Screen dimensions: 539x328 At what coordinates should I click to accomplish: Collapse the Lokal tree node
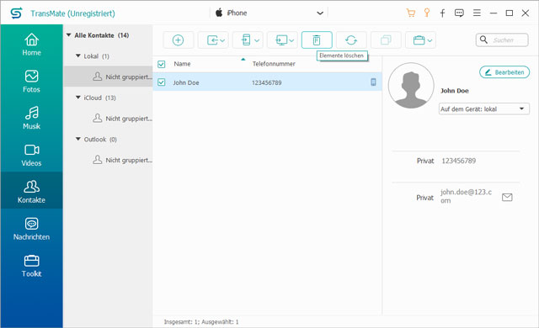pos(78,56)
